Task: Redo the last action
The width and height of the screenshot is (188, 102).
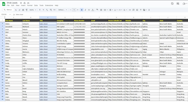Action: click(x=19, y=10)
